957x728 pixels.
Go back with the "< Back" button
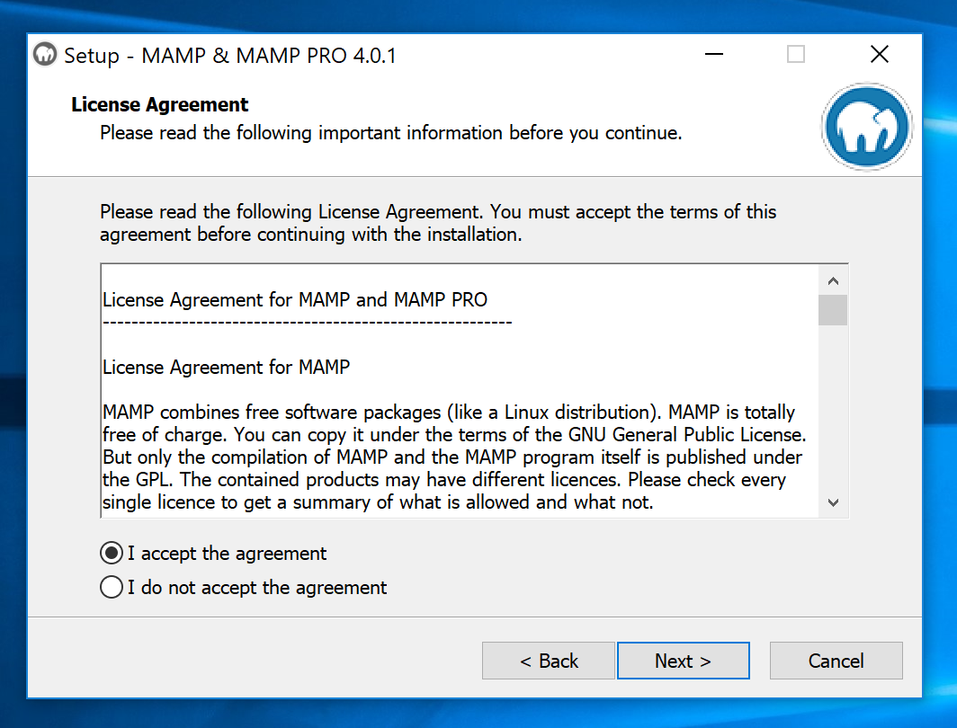pos(548,661)
